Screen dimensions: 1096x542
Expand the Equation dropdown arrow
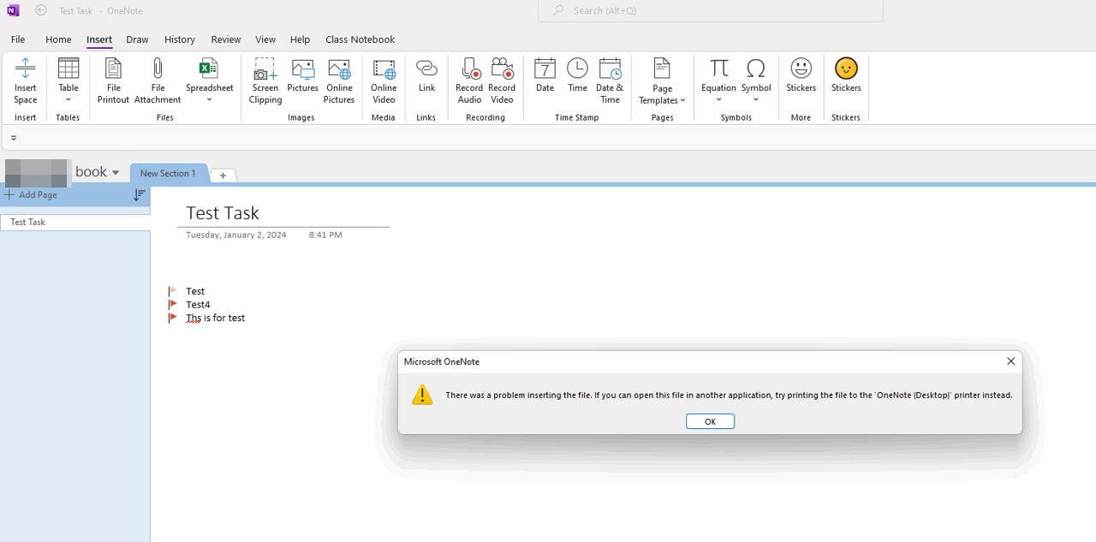coord(719,100)
